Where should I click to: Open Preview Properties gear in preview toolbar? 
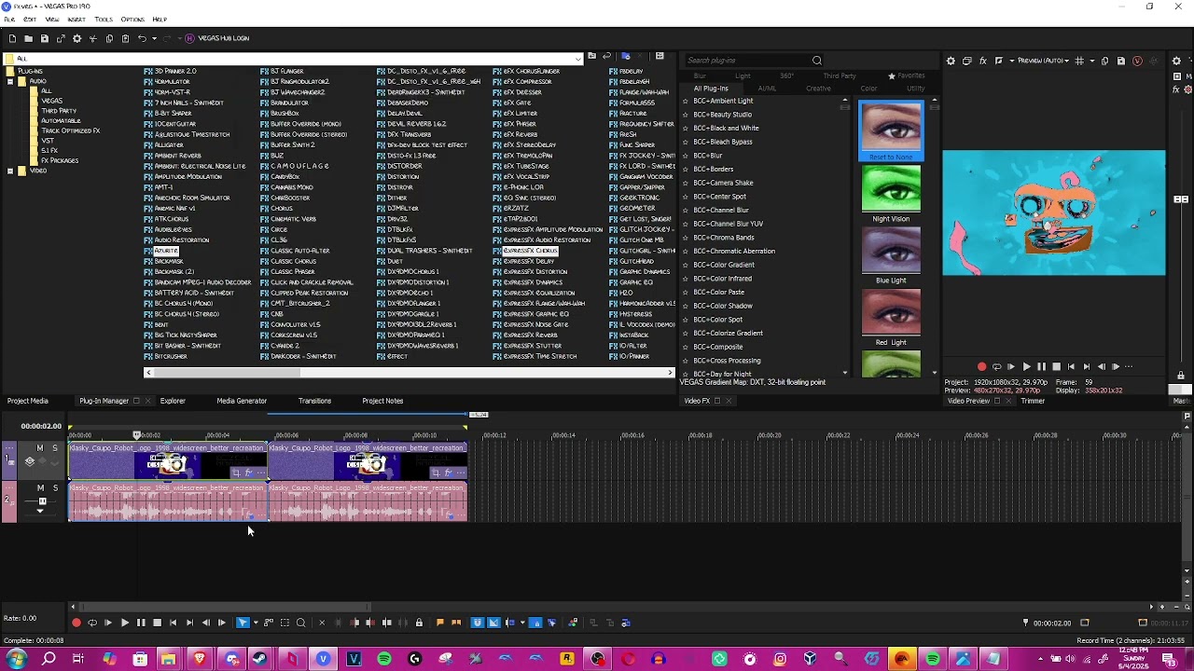[x=951, y=61]
